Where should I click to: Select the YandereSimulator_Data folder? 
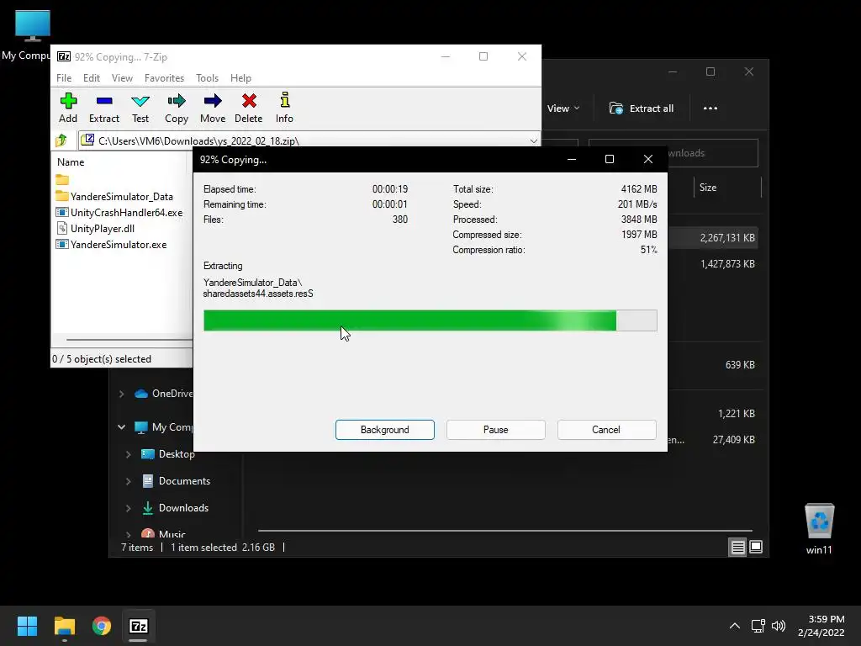click(114, 196)
